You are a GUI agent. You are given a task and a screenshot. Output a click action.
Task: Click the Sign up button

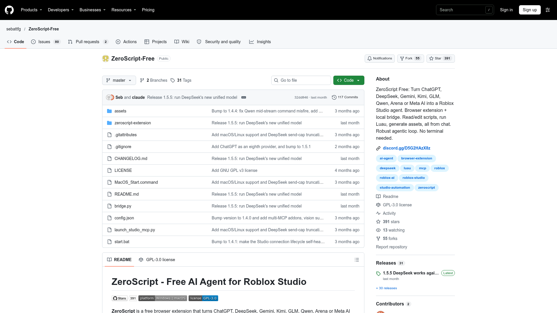click(530, 10)
